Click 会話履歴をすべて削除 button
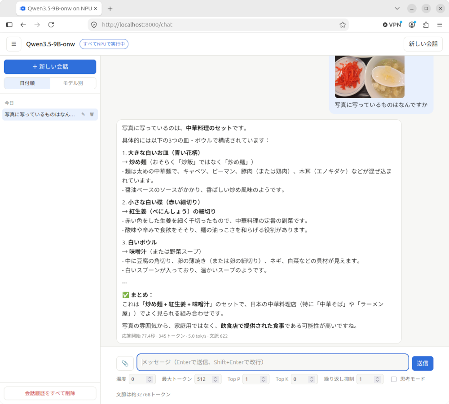 pyautogui.click(x=50, y=393)
